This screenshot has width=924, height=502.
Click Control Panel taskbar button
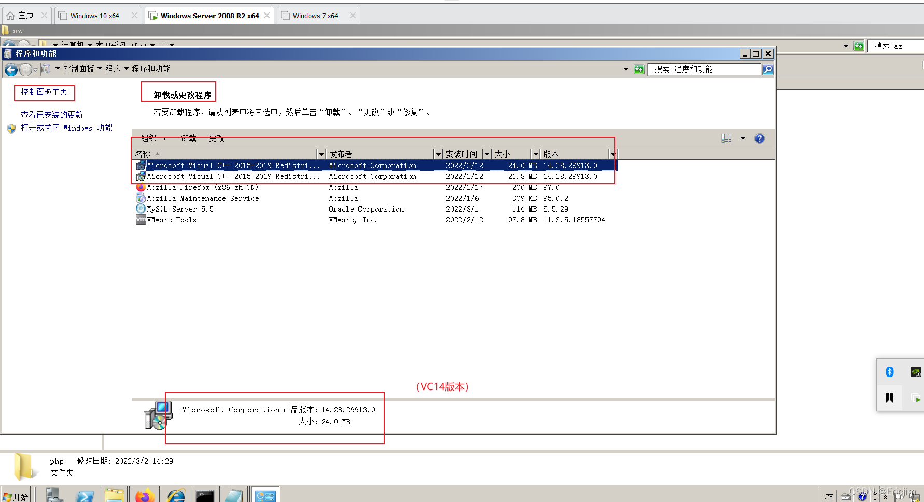click(265, 495)
